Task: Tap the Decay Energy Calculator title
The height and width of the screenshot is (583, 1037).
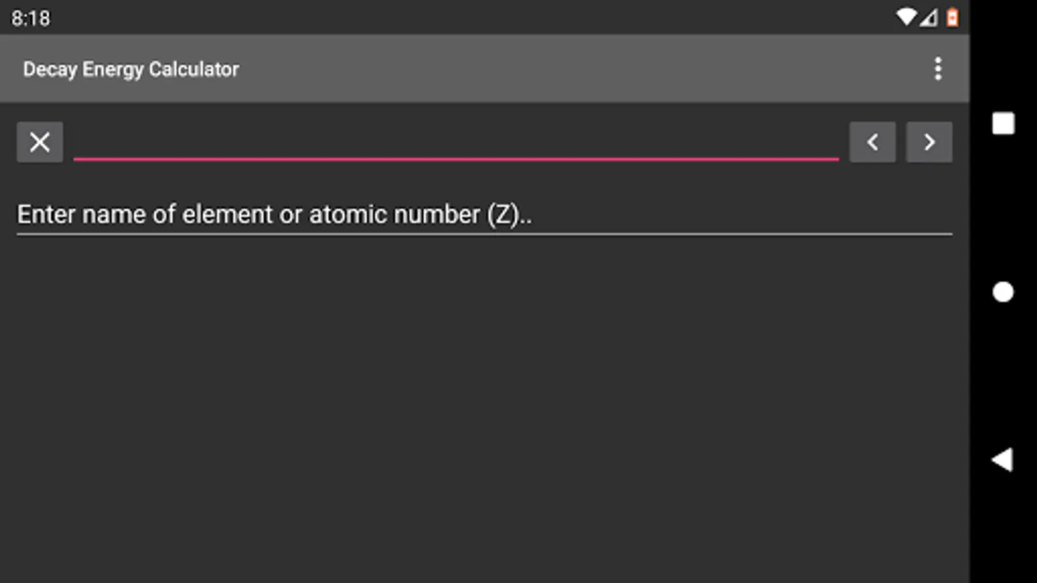Action: 131,69
